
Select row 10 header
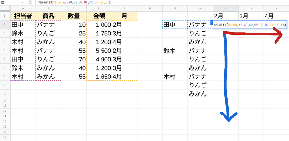point(5,94)
